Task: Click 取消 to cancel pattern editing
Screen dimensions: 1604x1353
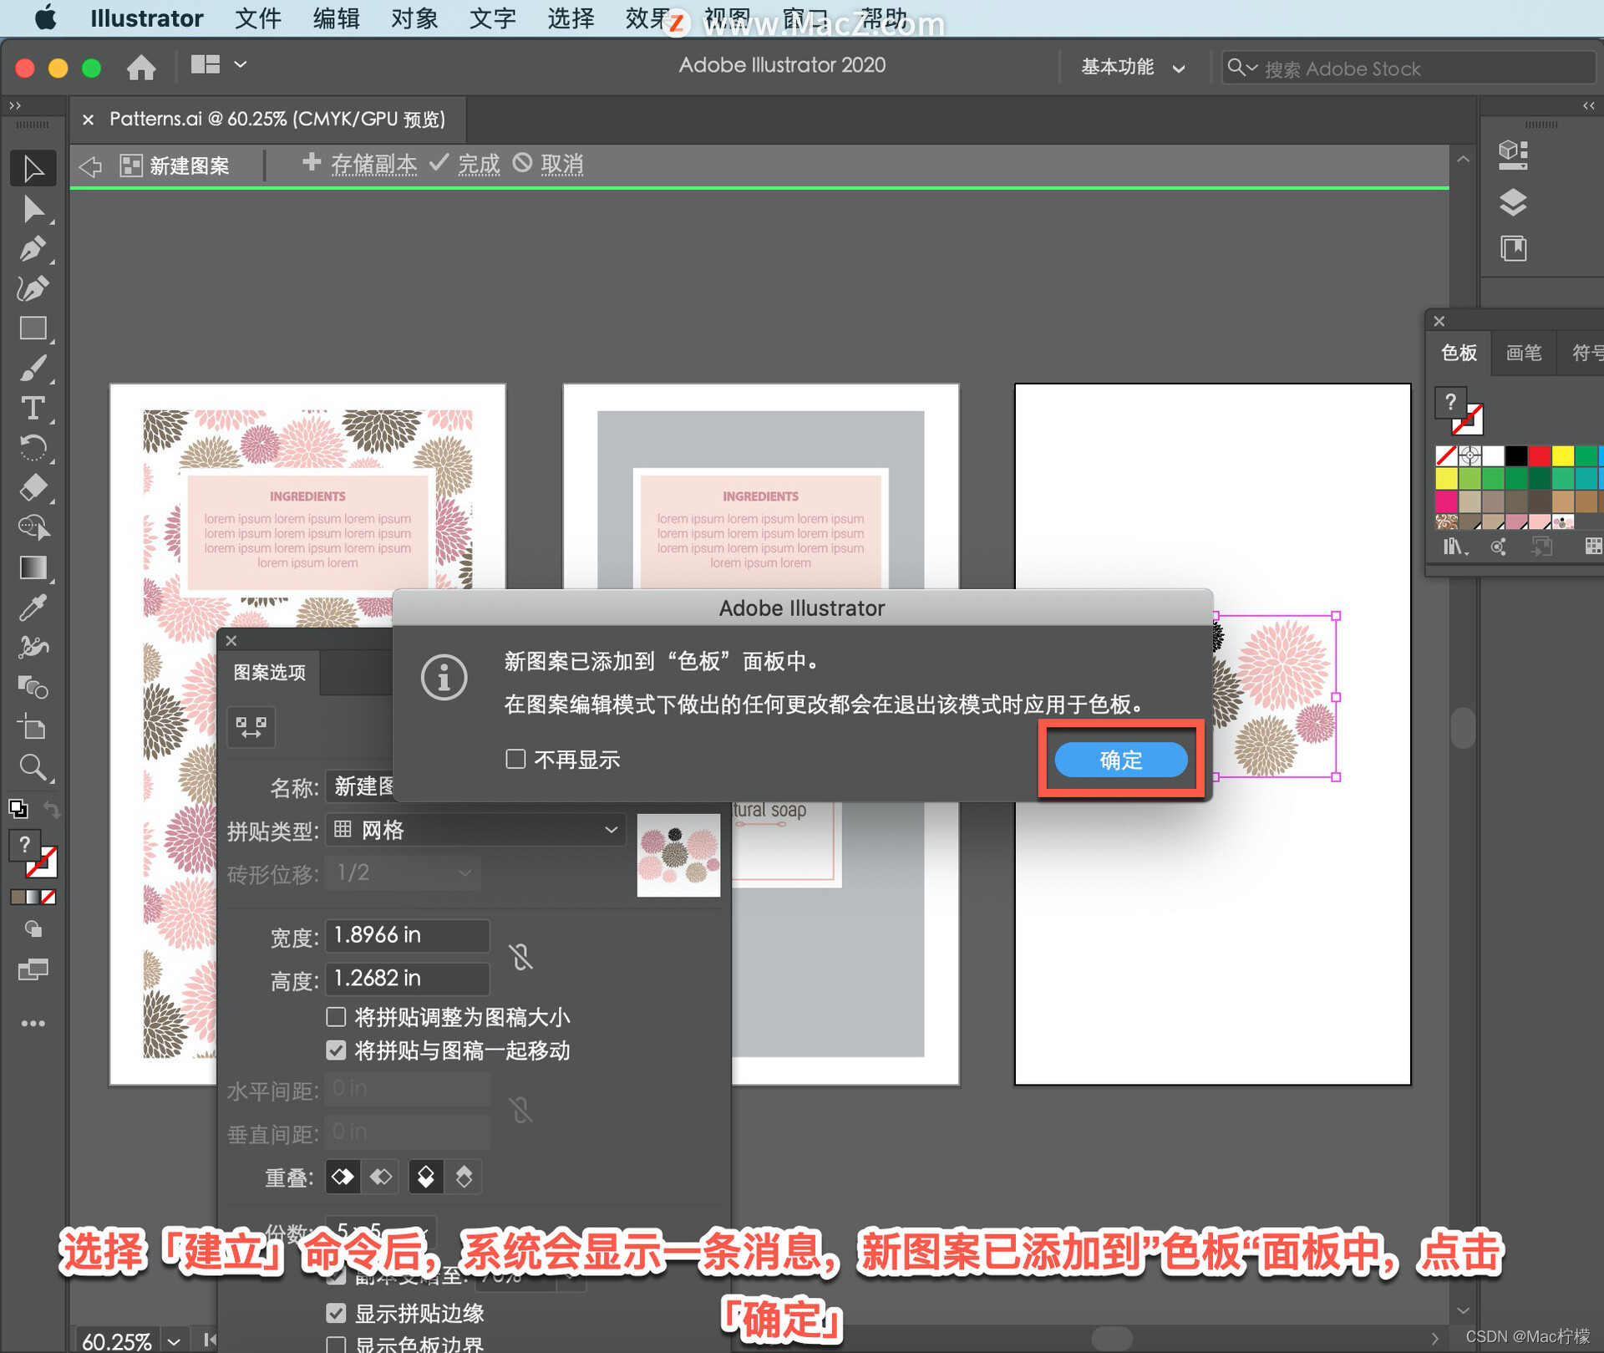Action: click(548, 164)
